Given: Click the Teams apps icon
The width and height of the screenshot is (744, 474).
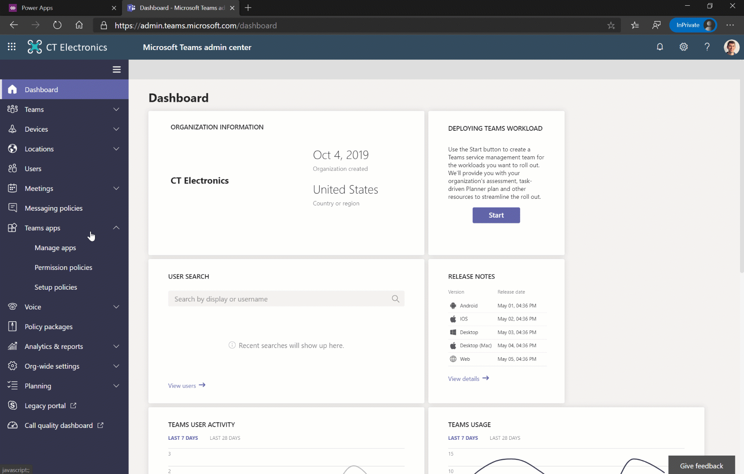Looking at the screenshot, I should coord(12,228).
